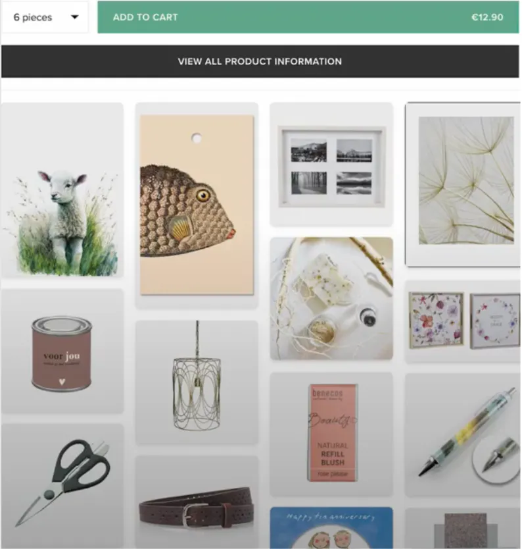Viewport: 522px width, 549px height.
Task: Open the watercolor lamb print product
Action: tap(62, 190)
